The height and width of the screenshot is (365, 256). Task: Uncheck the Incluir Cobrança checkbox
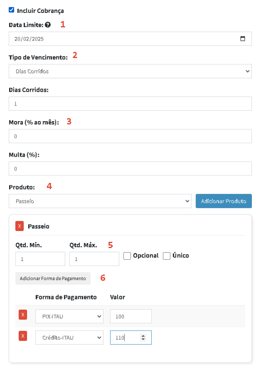12,10
